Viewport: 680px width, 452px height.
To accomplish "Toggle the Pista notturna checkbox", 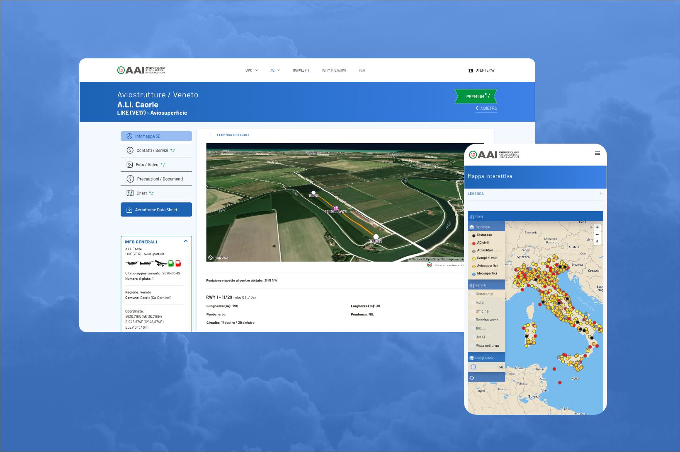I will point(473,346).
